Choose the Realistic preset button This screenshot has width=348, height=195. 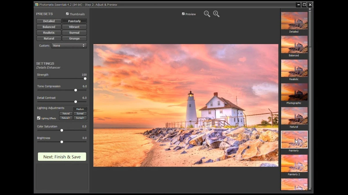click(49, 33)
